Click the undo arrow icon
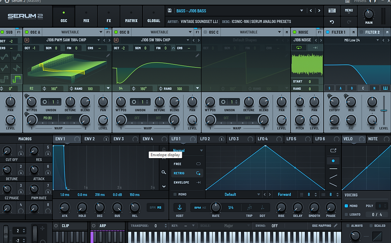This screenshot has width=391, height=243. pyautogui.click(x=332, y=22)
